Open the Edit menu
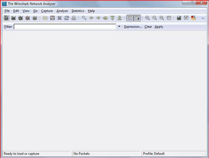The height and width of the screenshot is (158, 209). tap(16, 11)
